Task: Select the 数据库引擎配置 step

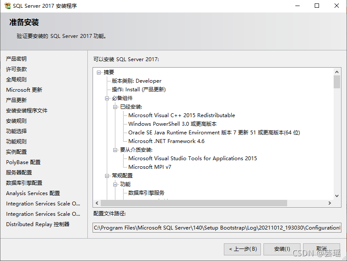Action: pos(24,183)
